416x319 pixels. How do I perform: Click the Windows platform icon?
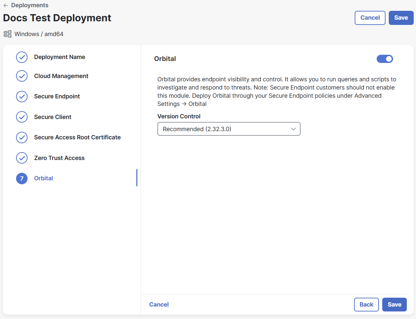pyautogui.click(x=8, y=34)
